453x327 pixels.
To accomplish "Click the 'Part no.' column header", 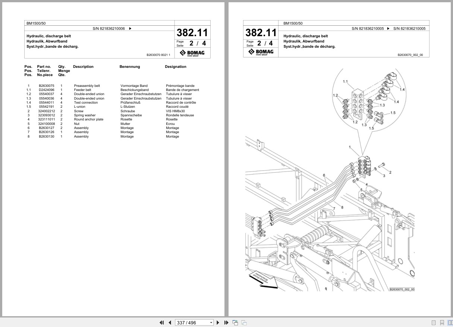I will tap(44, 67).
